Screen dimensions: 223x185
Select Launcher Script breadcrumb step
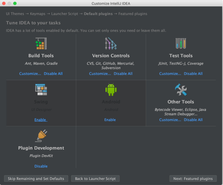[65, 14]
